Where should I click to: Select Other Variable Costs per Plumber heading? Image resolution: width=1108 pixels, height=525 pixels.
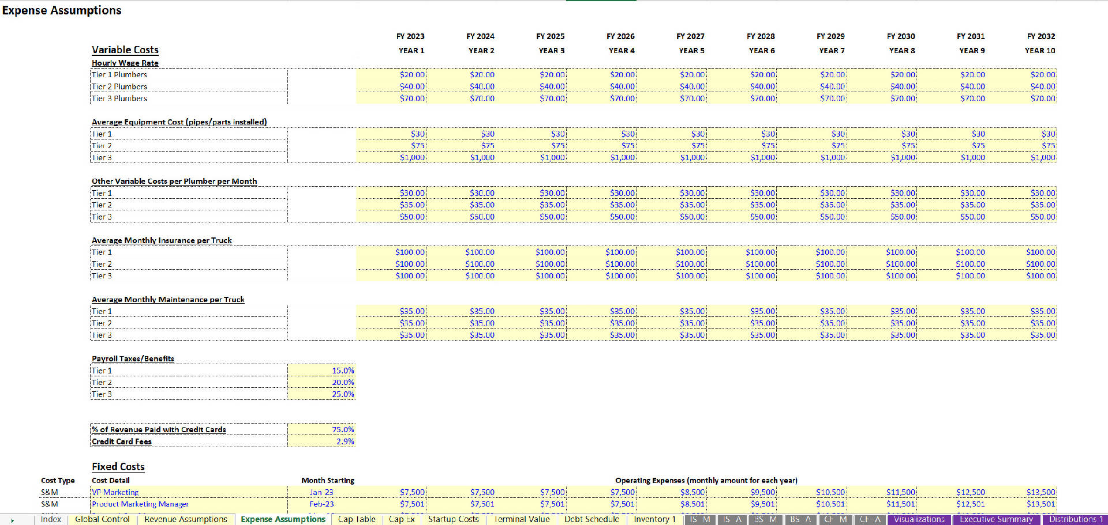tap(174, 181)
